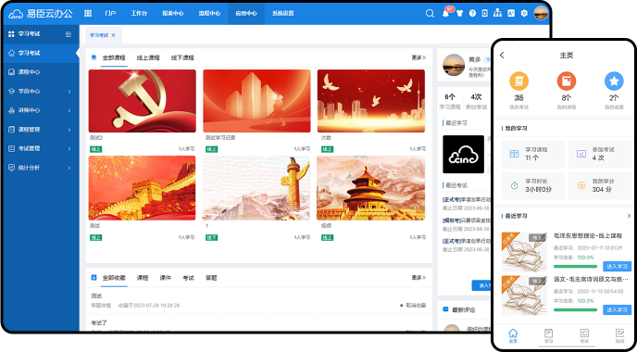
Task: Click the search magnifier icon in header
Action: coord(430,13)
